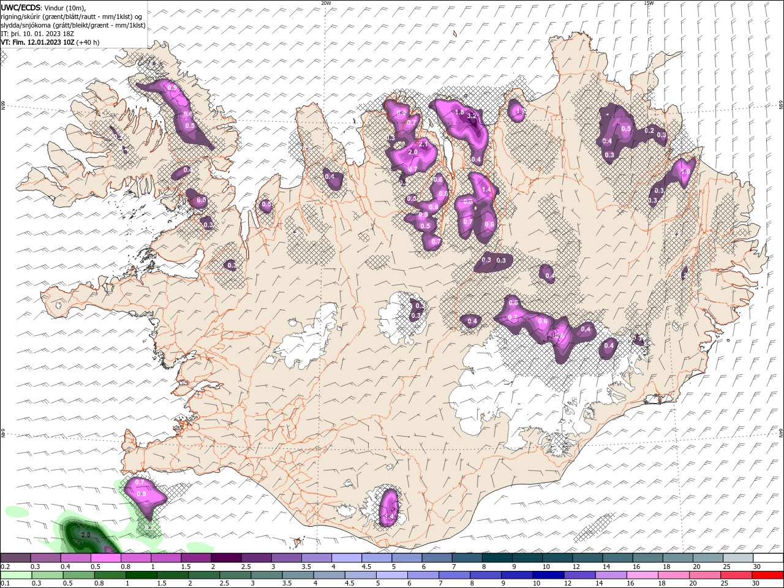Screen dimensions: 784x588
Task: Choose bright pink snow swatch labeled 0.5
Action: click(x=105, y=558)
